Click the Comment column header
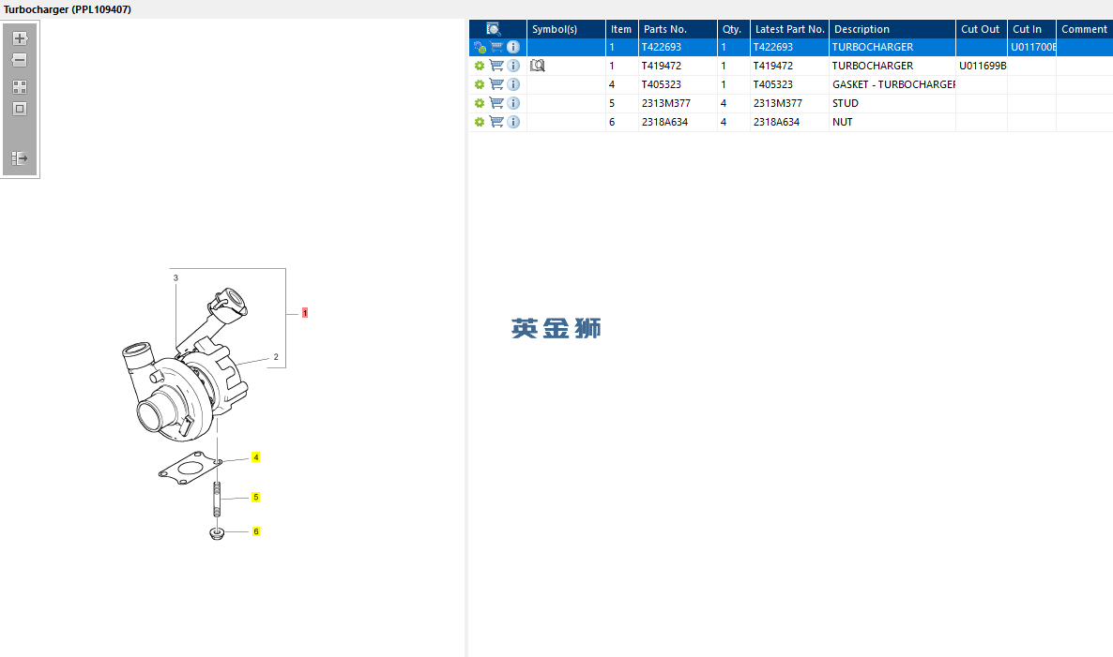Screen dimensions: 1113x657 click(1084, 29)
